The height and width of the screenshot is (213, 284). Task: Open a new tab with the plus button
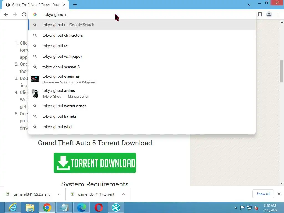tap(75, 5)
